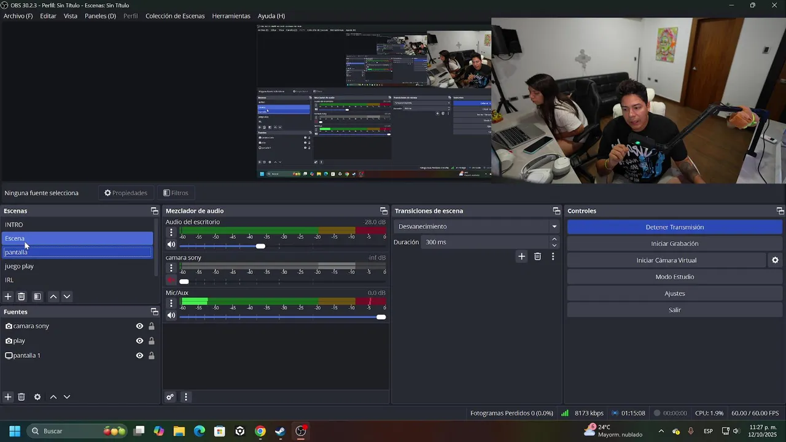Screen dimensions: 786x442
Task: Add a new scene with plus icon
Action: (x=8, y=297)
